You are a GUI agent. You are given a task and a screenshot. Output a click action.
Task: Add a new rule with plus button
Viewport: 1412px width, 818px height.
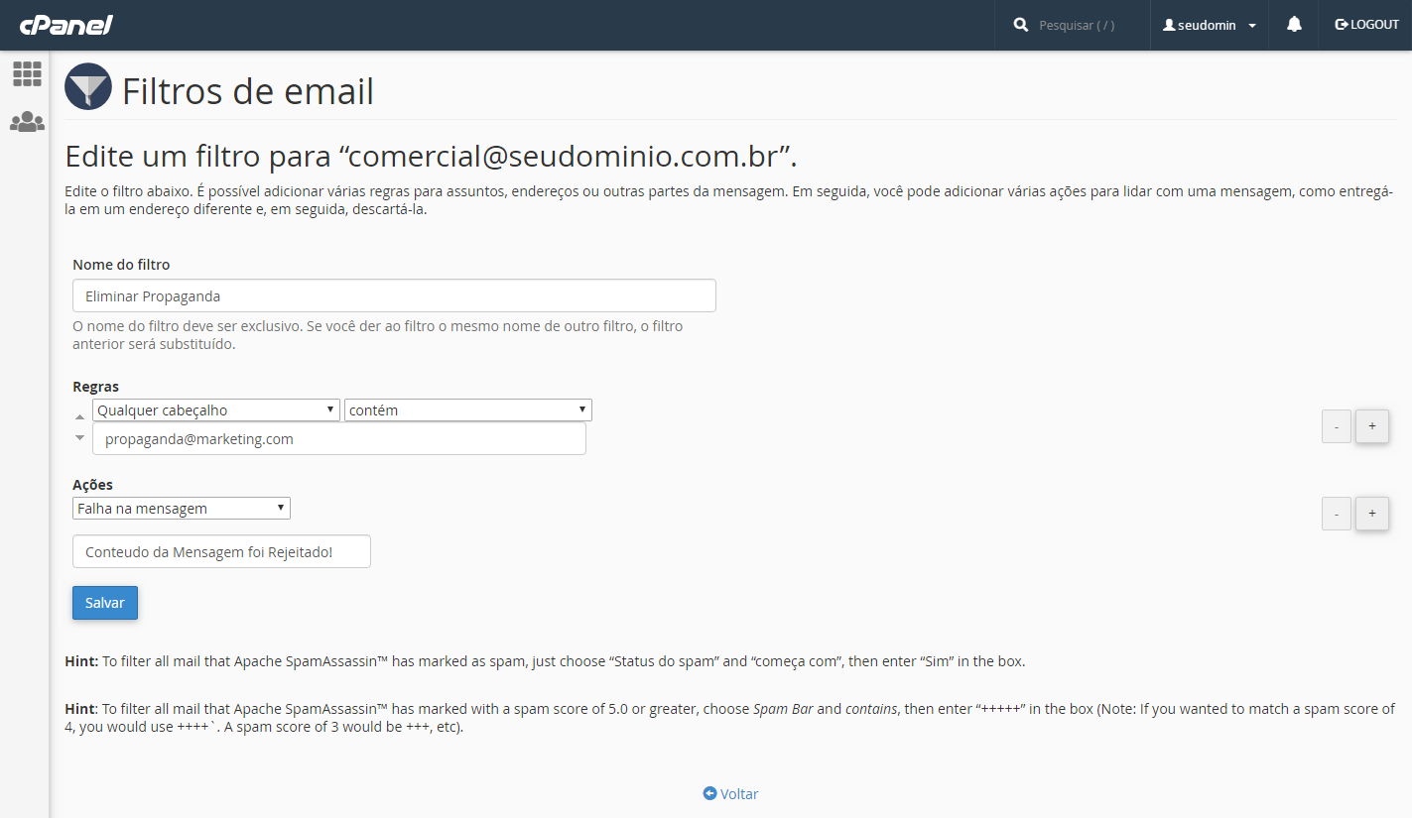tap(1372, 426)
